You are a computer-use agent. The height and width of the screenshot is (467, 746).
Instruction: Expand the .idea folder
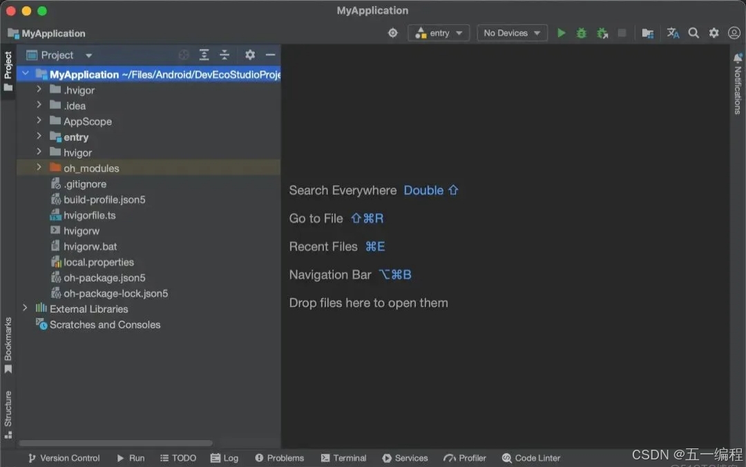[39, 105]
